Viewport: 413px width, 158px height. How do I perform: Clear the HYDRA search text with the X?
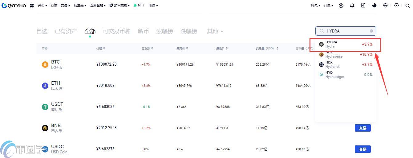coord(371,31)
